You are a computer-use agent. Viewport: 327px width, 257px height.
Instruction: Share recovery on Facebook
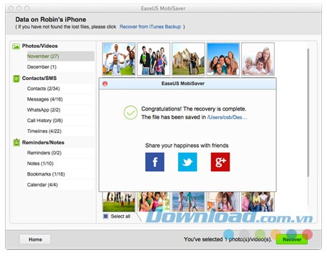pyautogui.click(x=155, y=162)
